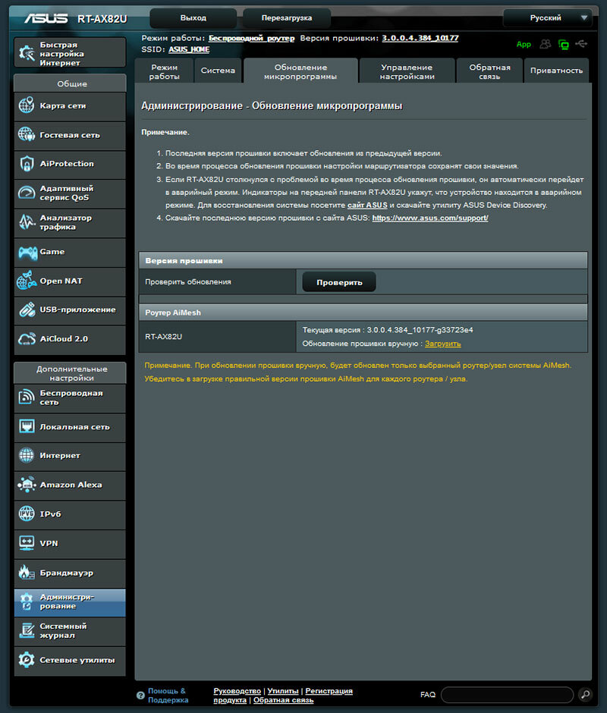
Task: Open the Брандмауэр menu entry
Action: pyautogui.click(x=70, y=573)
